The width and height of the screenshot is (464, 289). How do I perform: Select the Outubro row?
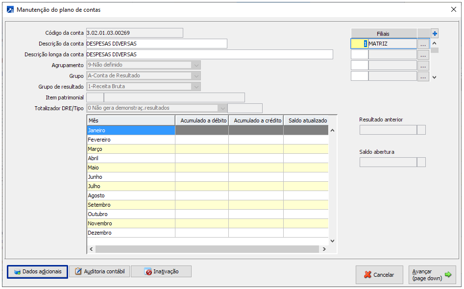(207, 214)
